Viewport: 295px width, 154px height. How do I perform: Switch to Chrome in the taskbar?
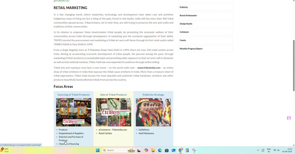click(181, 150)
